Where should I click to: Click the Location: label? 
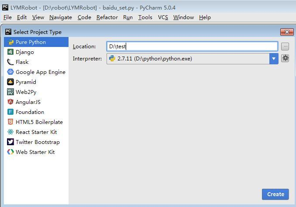84,47
